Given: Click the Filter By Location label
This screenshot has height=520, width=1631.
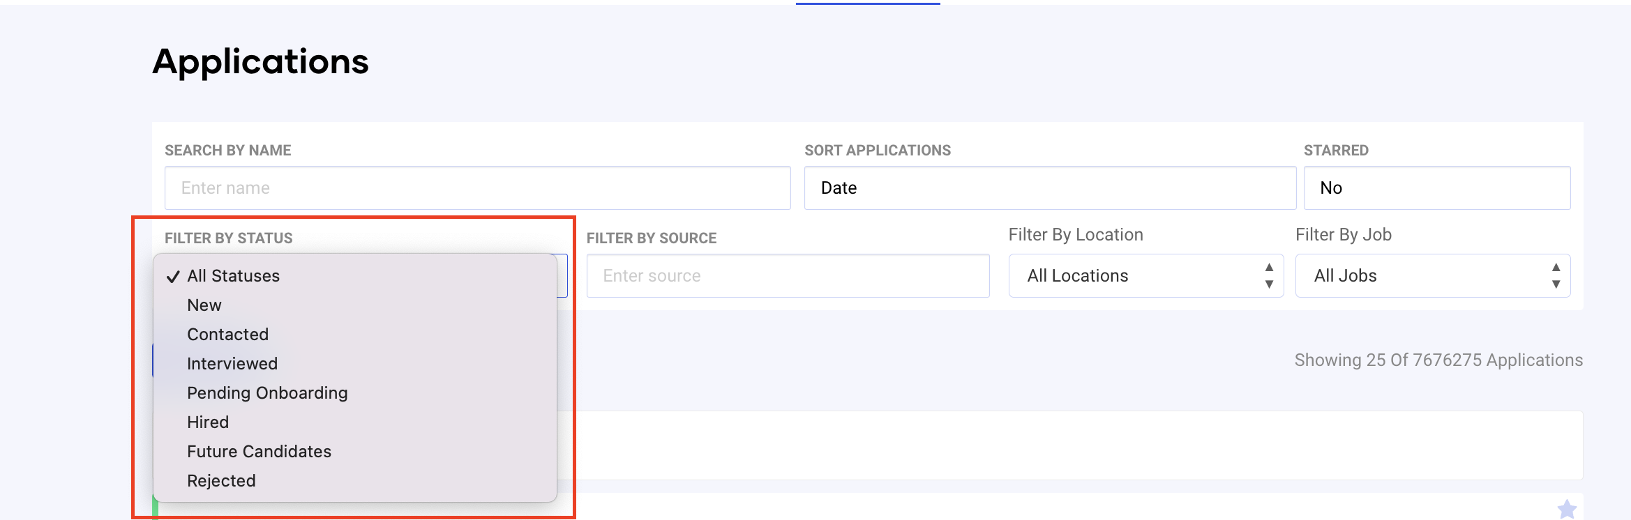Looking at the screenshot, I should point(1075,235).
